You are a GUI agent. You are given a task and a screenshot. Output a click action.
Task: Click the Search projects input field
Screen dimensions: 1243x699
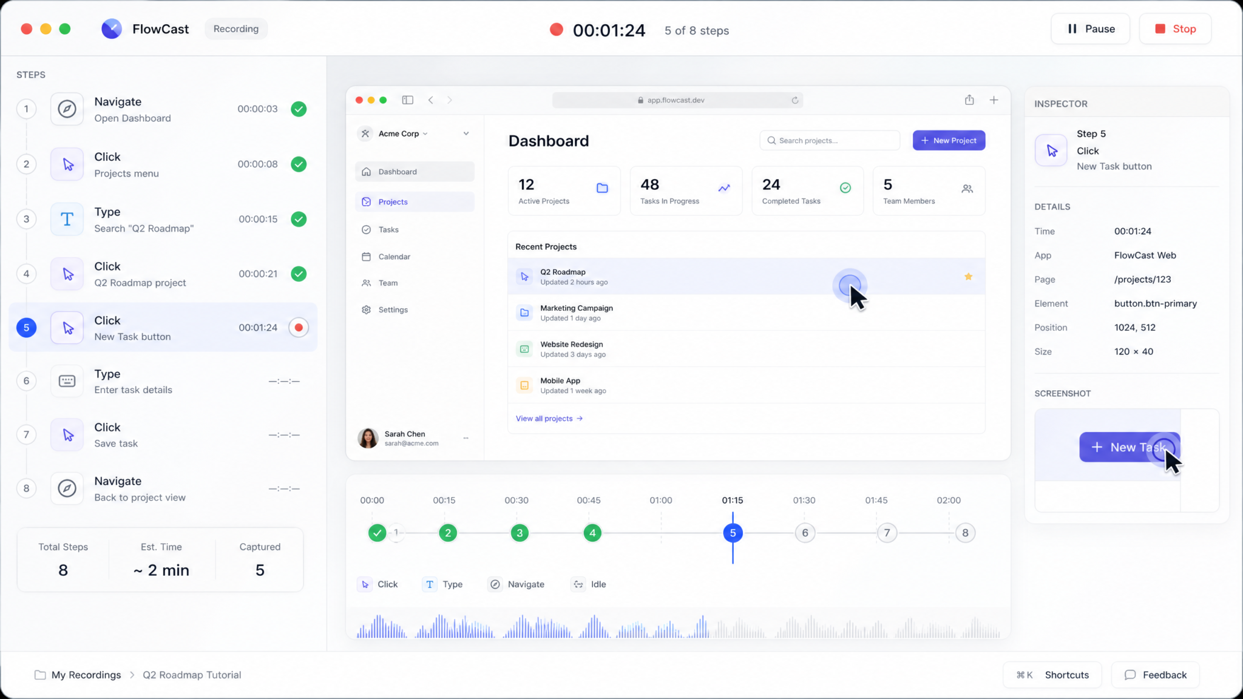(830, 140)
